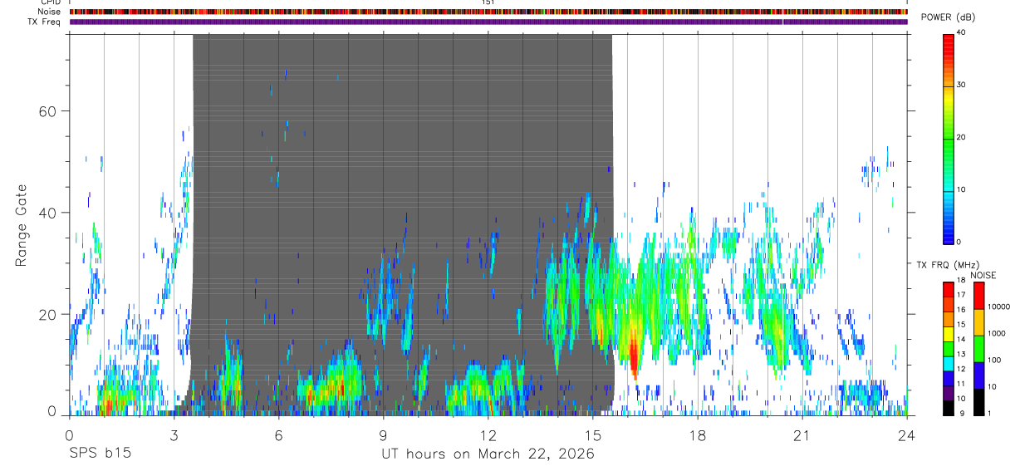Click the 18 label in TX FRQ legend
Image resolution: width=1020 pixels, height=471 pixels.
tap(962, 282)
